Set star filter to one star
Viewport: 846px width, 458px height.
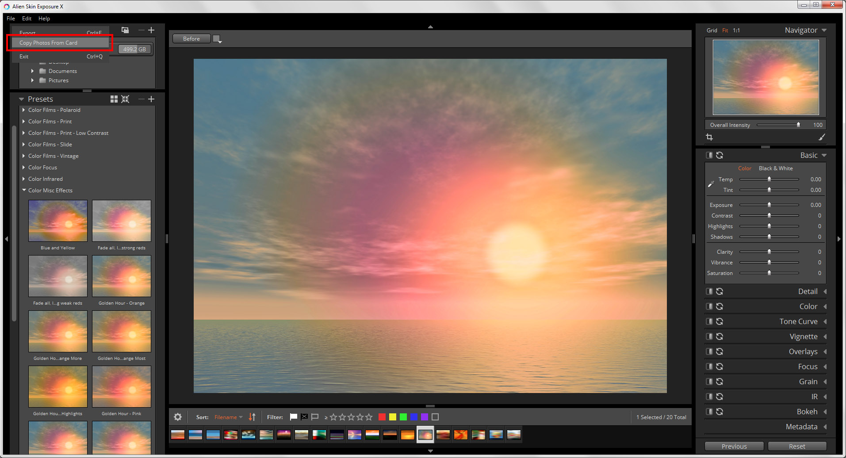click(333, 417)
